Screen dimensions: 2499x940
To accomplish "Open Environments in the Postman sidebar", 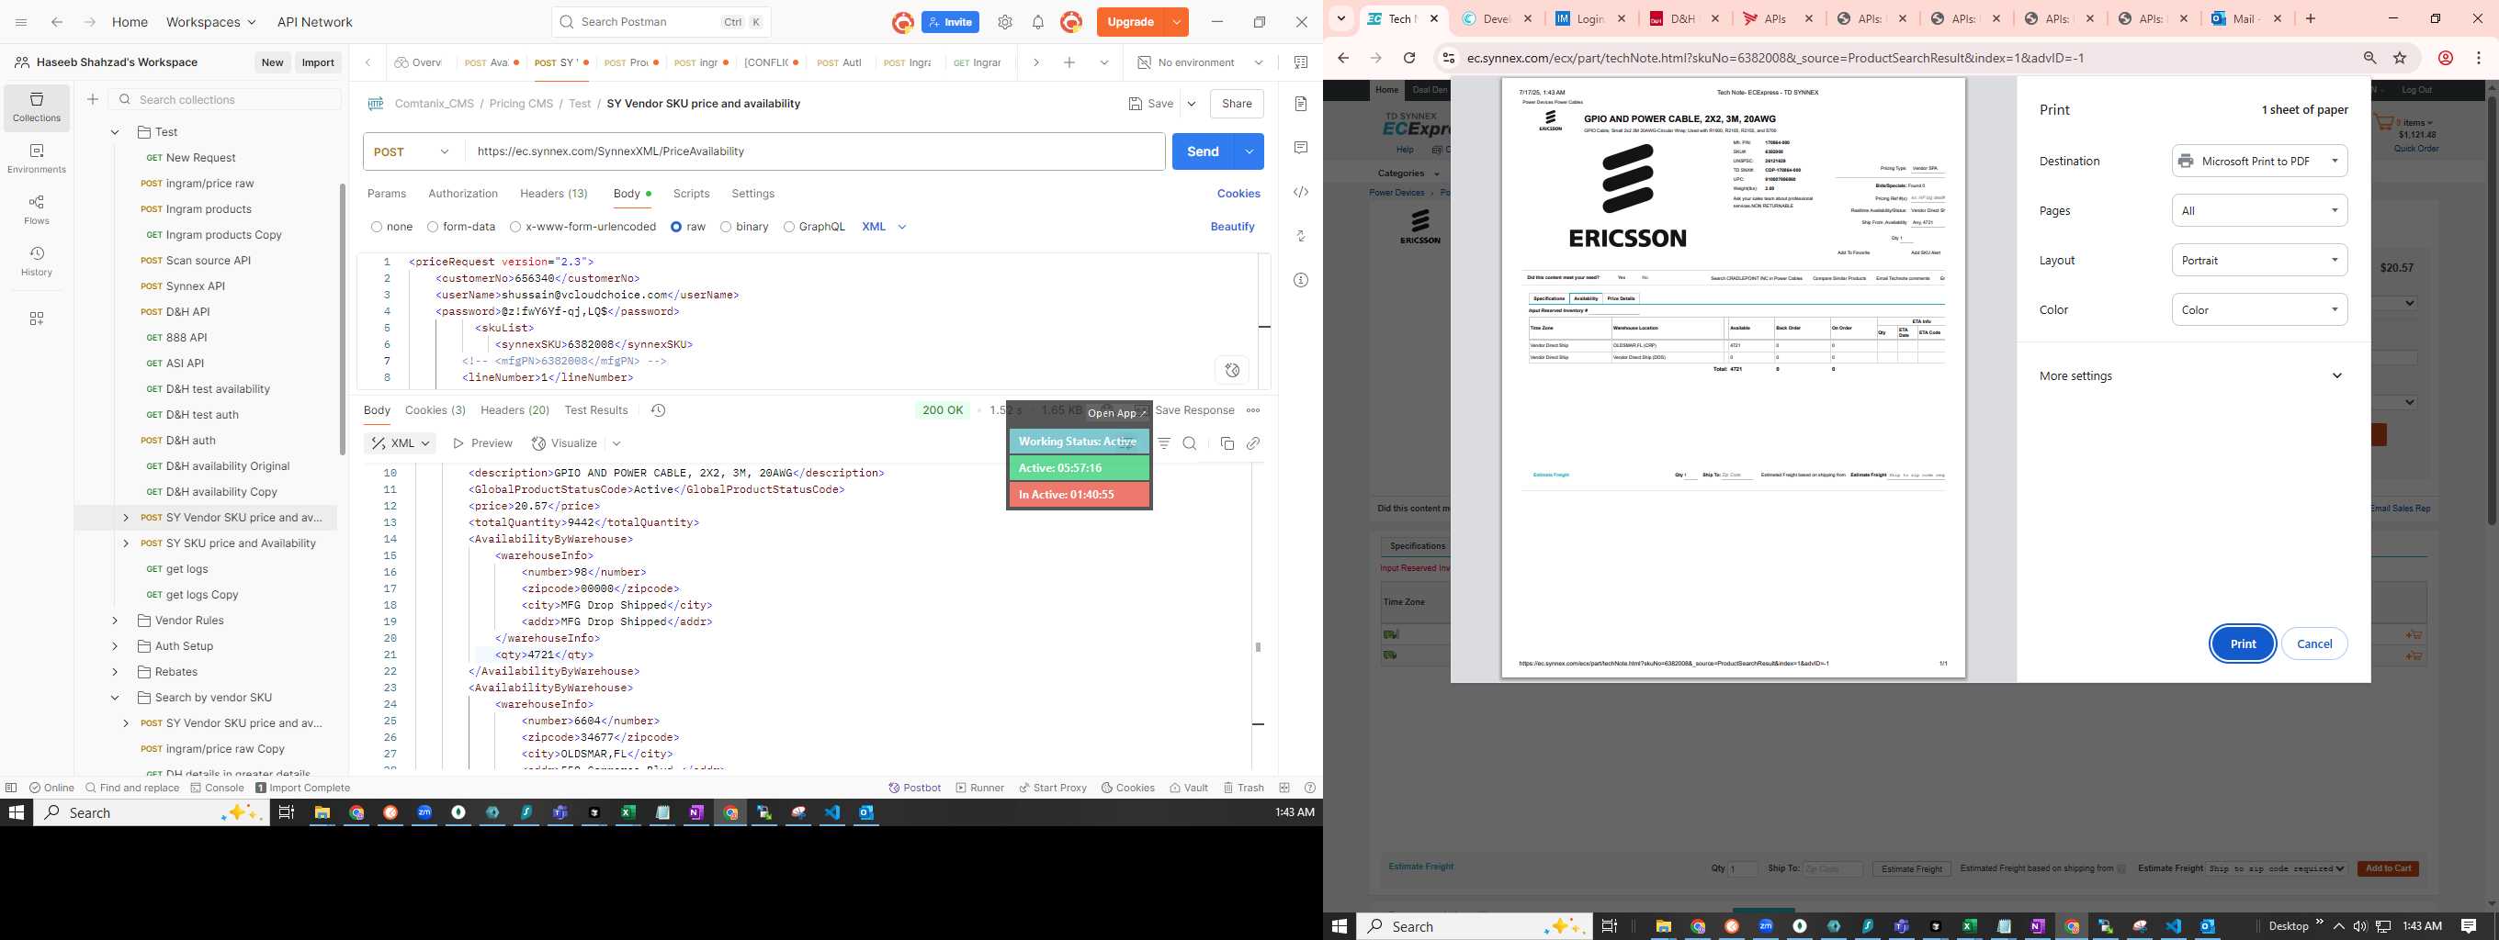I will [x=37, y=158].
